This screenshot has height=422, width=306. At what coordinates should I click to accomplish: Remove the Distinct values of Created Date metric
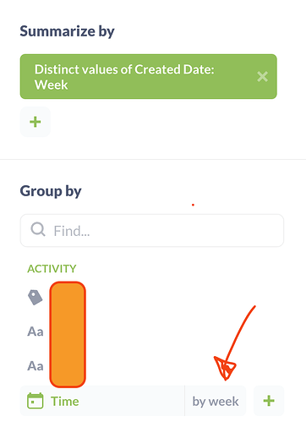(262, 76)
